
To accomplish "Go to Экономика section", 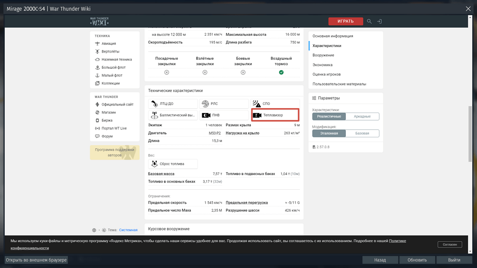I will [322, 65].
